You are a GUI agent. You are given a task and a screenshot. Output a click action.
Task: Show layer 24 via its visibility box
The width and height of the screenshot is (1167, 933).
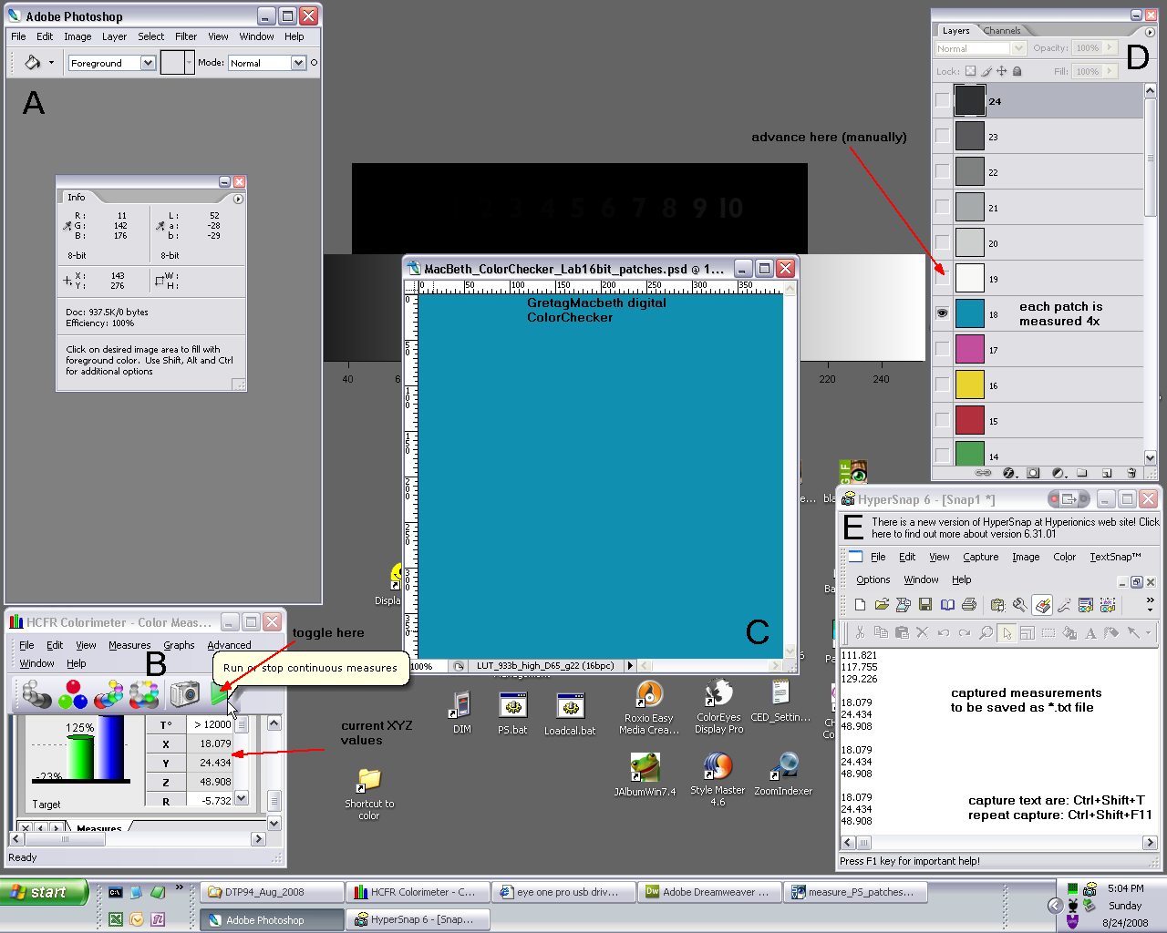(x=942, y=100)
